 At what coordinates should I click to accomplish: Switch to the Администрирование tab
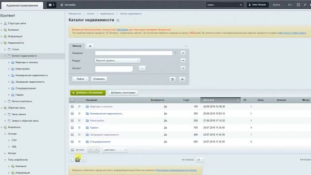[x=22, y=5]
